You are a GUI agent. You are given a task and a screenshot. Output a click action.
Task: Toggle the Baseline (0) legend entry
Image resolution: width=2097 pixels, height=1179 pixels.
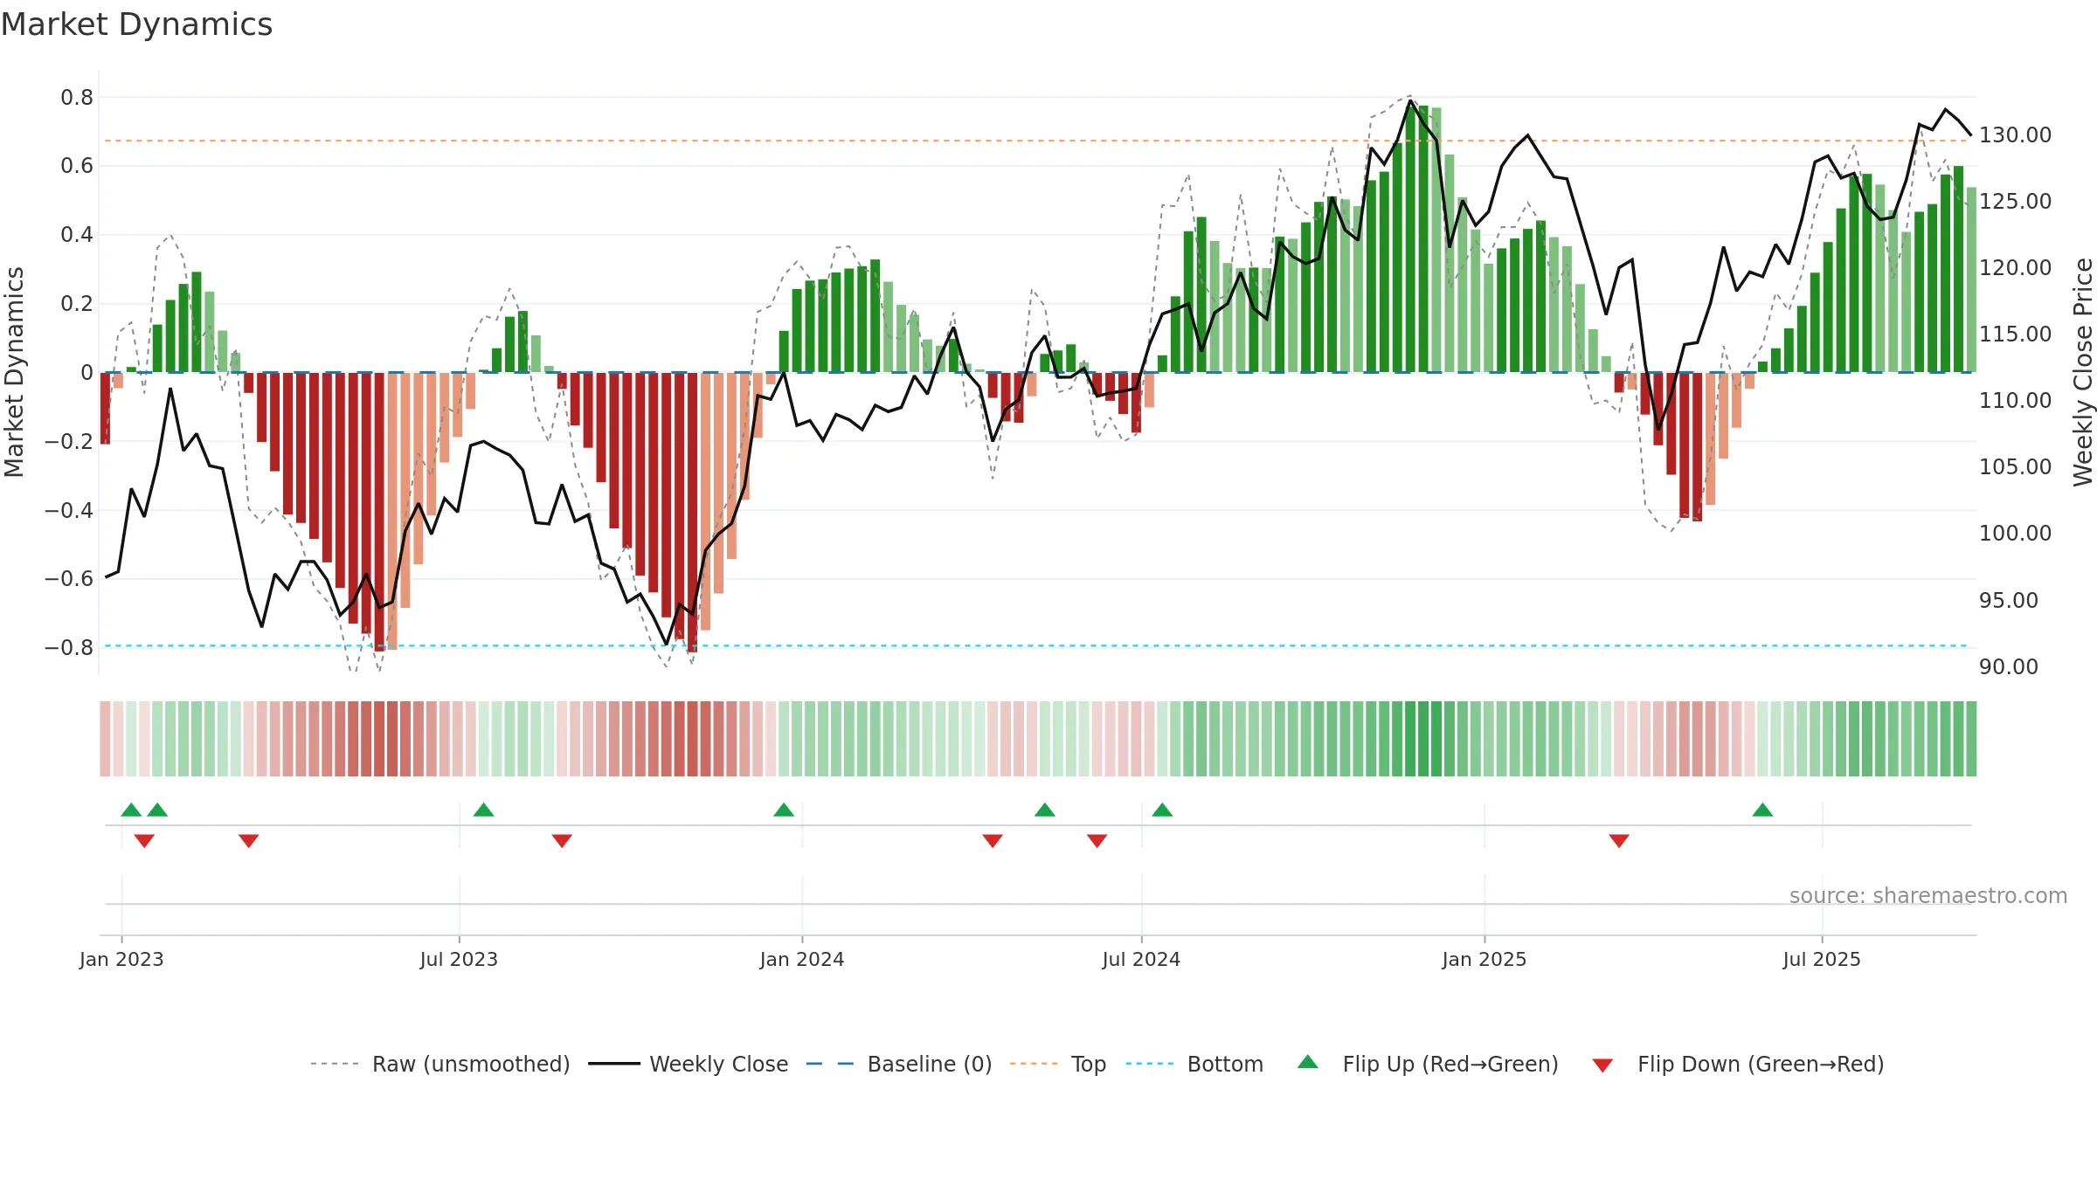pyautogui.click(x=898, y=1064)
